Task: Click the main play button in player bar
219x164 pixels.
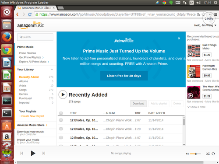Action: 33,154
